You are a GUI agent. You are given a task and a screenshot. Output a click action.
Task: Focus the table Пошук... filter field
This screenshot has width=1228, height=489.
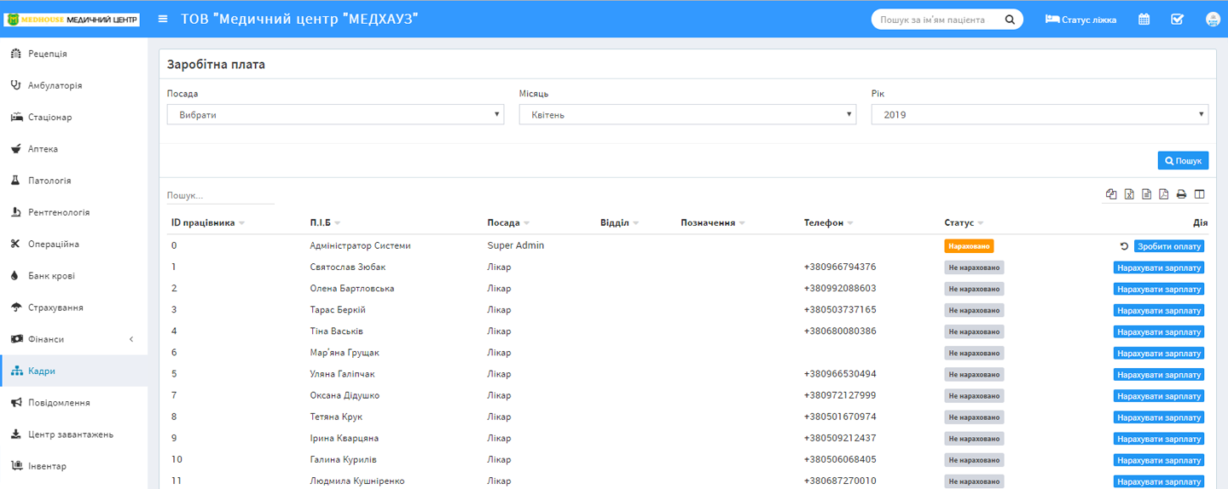point(220,195)
